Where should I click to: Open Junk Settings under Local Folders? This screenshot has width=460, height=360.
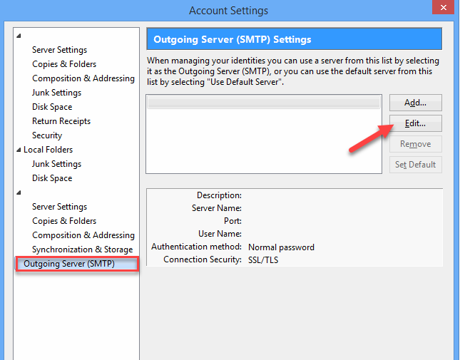56,164
